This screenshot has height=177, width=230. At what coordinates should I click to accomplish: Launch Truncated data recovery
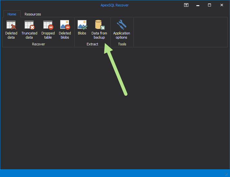coord(29,30)
